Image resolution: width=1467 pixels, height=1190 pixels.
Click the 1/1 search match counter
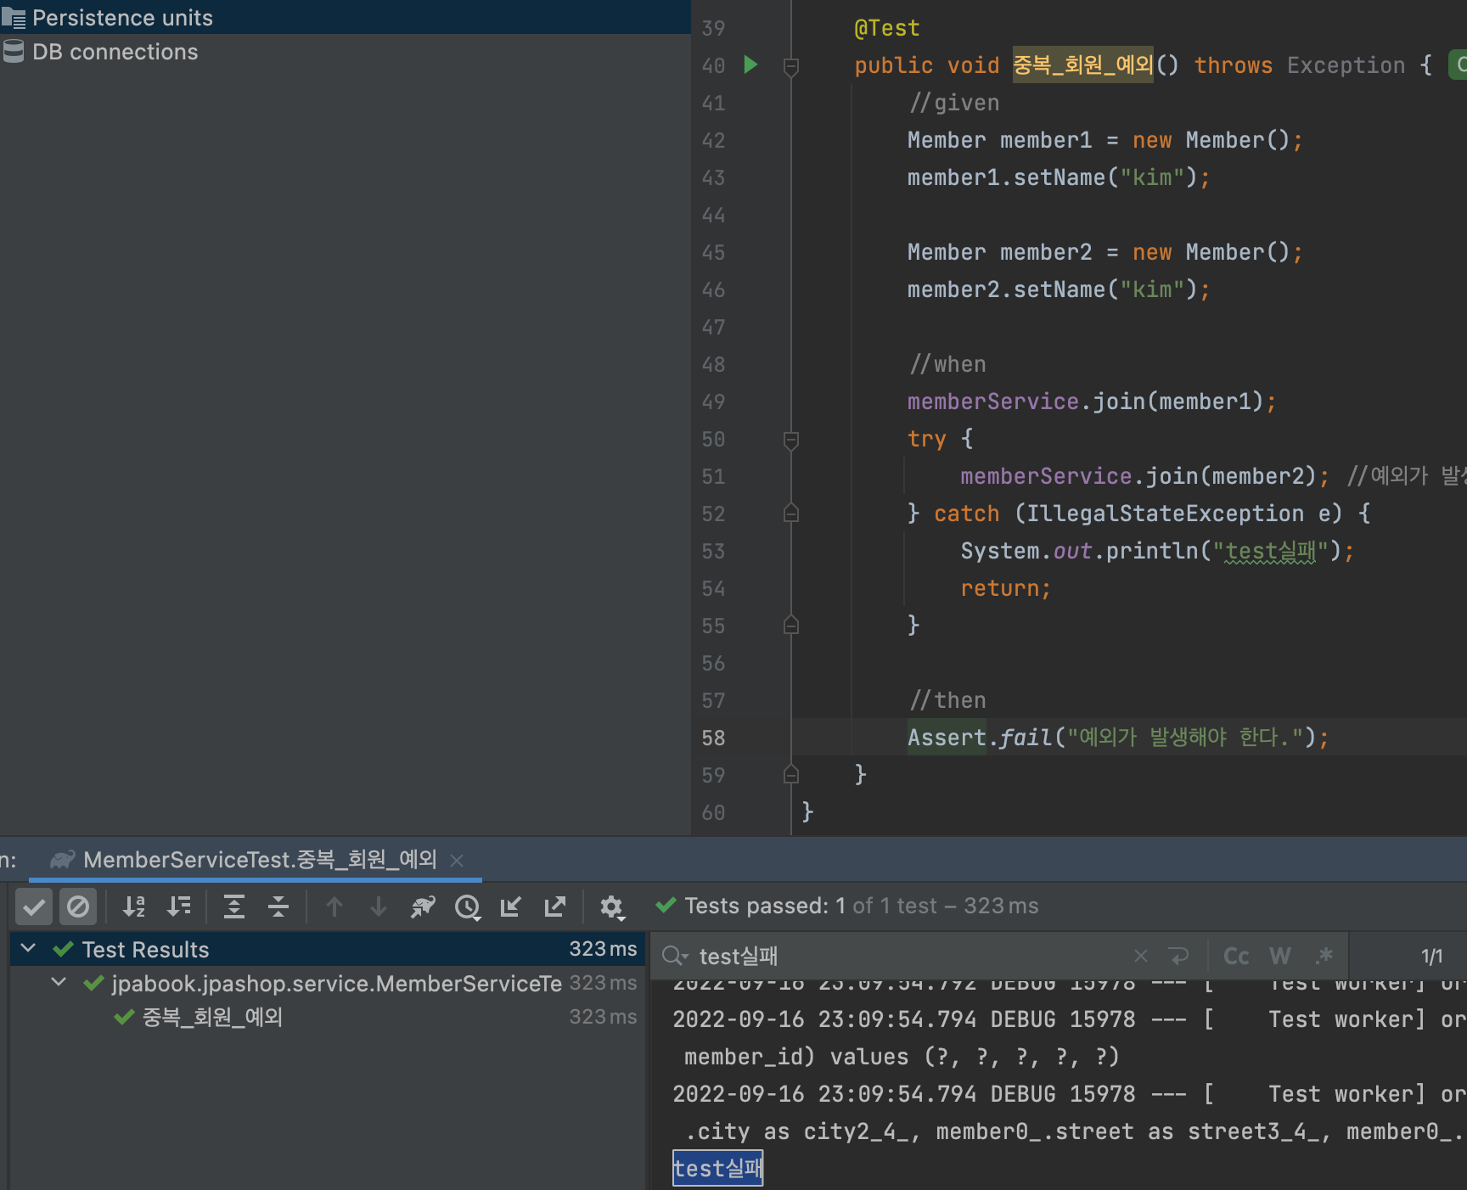tap(1432, 957)
